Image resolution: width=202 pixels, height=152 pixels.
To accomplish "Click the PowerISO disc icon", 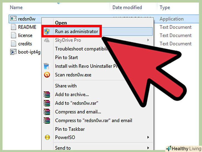I will point(47,137).
